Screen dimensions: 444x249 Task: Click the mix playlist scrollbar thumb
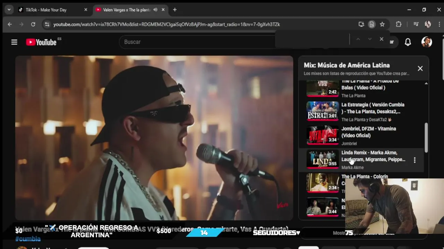coord(426,138)
